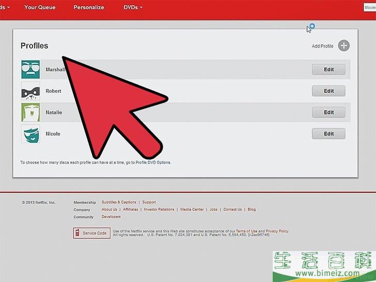376x282 pixels.
Task: Open the Terms of Use link
Action: click(246, 231)
